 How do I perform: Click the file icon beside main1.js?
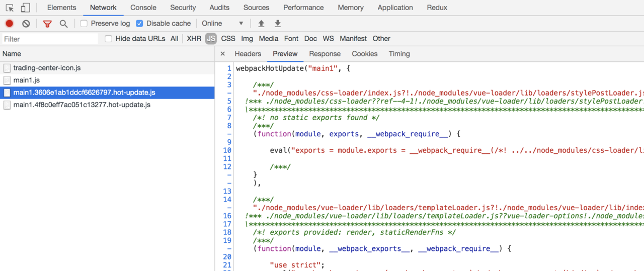pos(7,80)
